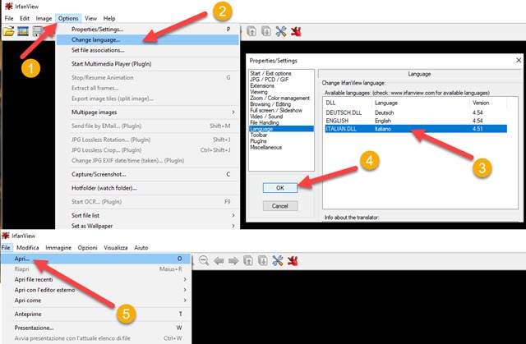The width and height of the screenshot is (526, 344).
Task: Choose Hotfolder (watch folder)... entry
Action: point(148,188)
